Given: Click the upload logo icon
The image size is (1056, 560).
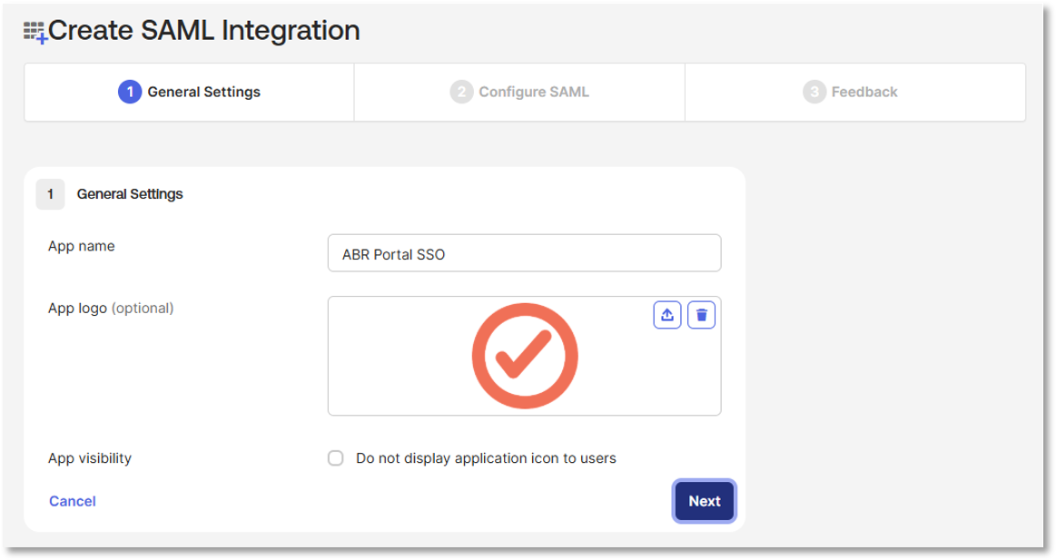Looking at the screenshot, I should coord(667,315).
